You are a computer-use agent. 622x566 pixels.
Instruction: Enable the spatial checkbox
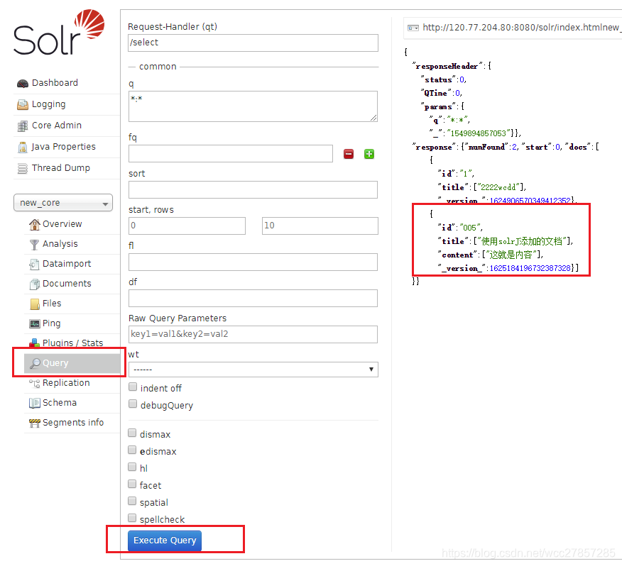(x=132, y=501)
